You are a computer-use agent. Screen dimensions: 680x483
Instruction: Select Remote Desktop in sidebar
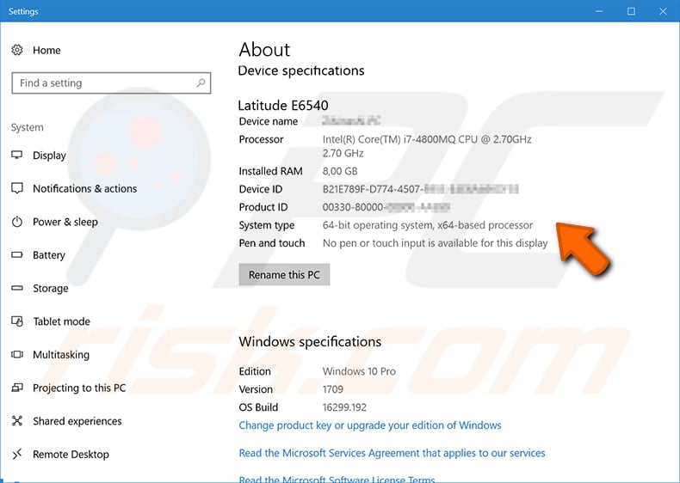tap(71, 455)
